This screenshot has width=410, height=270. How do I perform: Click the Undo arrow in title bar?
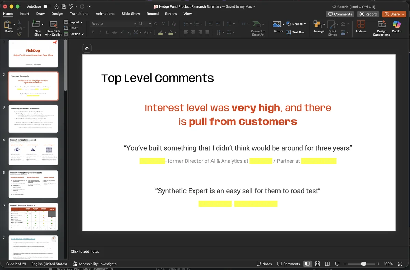coord(71,6)
